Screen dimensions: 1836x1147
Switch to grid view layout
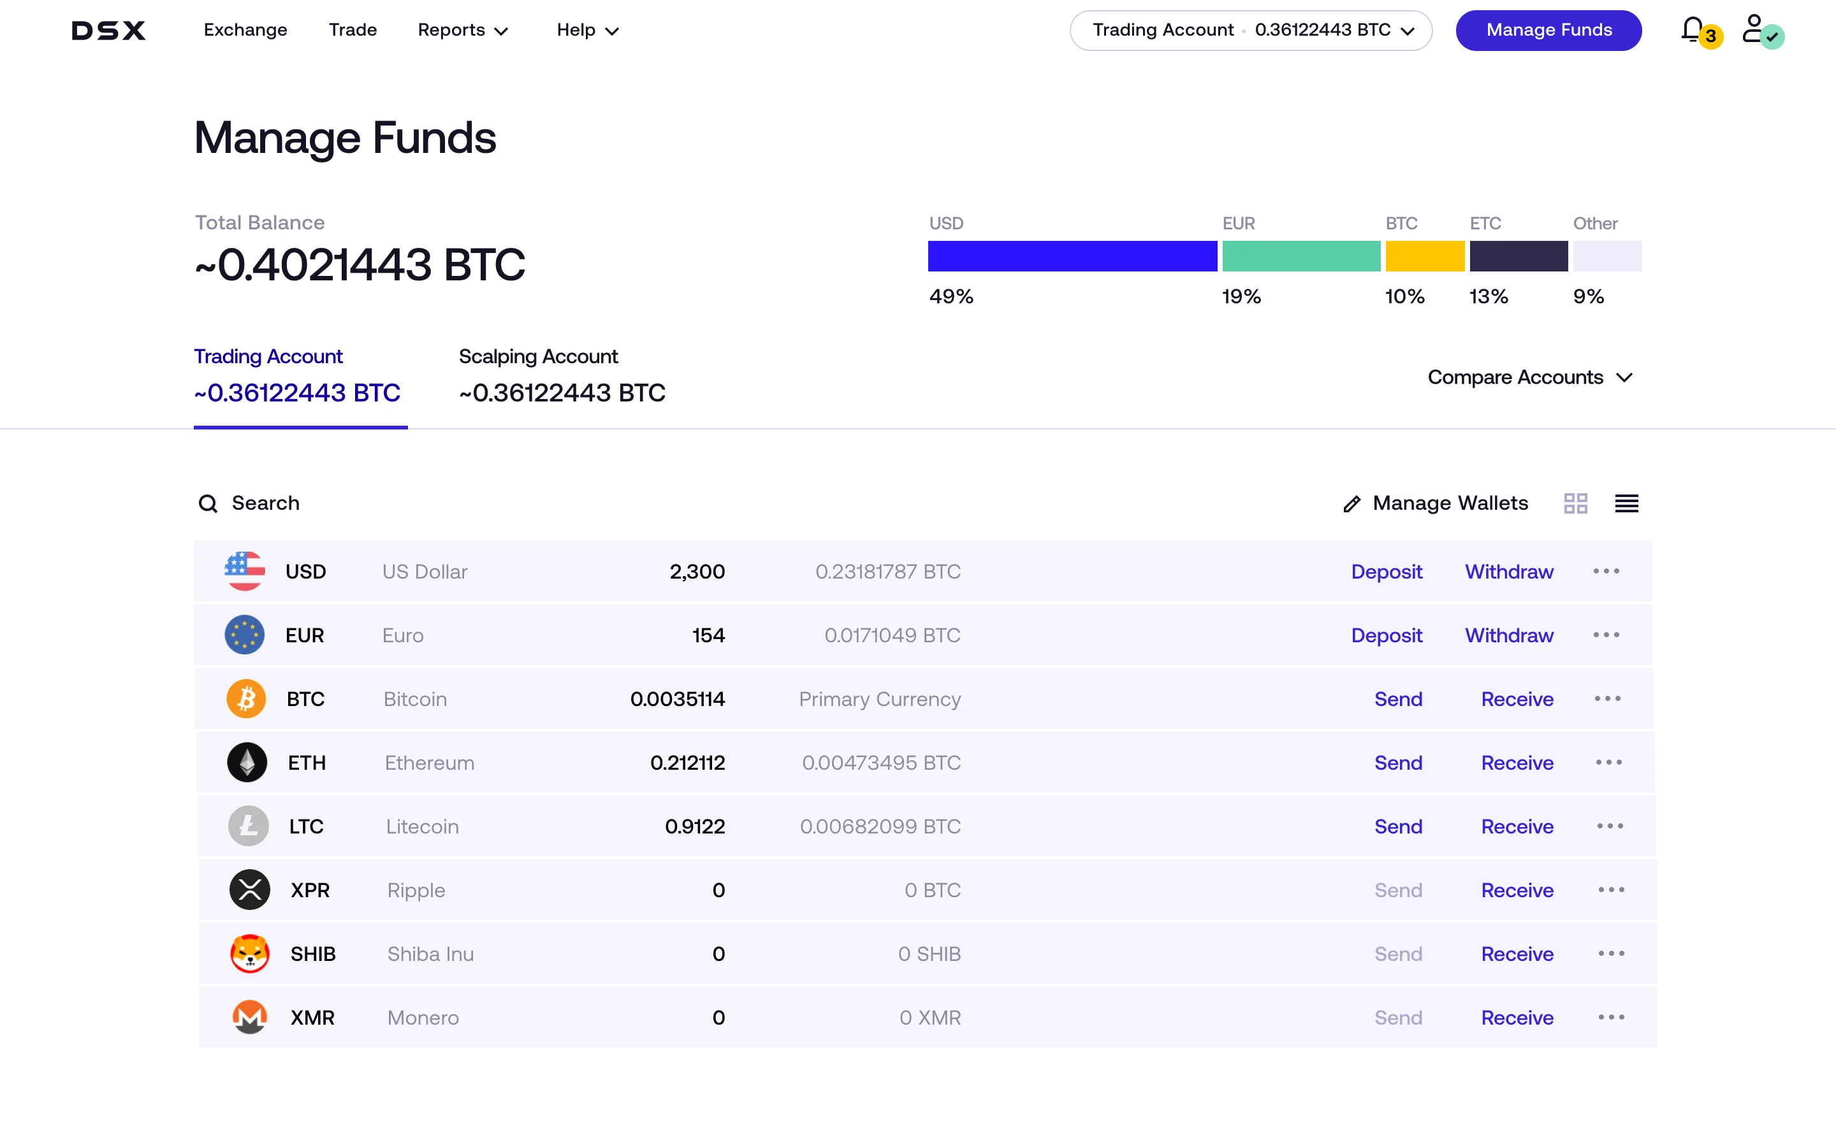point(1577,503)
